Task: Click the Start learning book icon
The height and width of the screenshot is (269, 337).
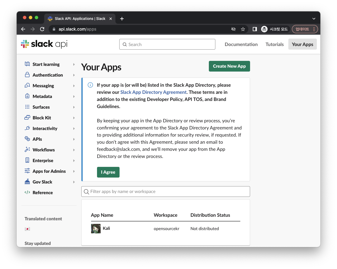Action: point(27,64)
